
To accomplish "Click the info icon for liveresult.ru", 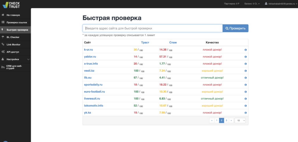I will pyautogui.click(x=245, y=99).
